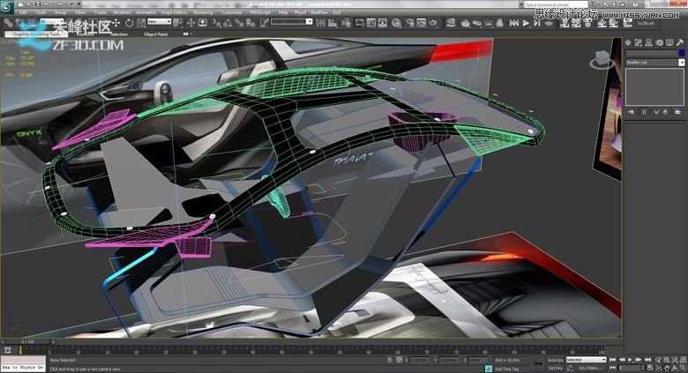Click the Configure Modifier Sets icon
688x373 pixels.
tap(678, 112)
